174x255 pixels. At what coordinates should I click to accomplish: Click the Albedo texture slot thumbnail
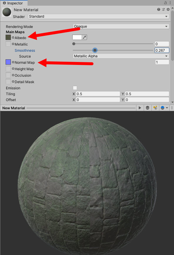pos(8,37)
